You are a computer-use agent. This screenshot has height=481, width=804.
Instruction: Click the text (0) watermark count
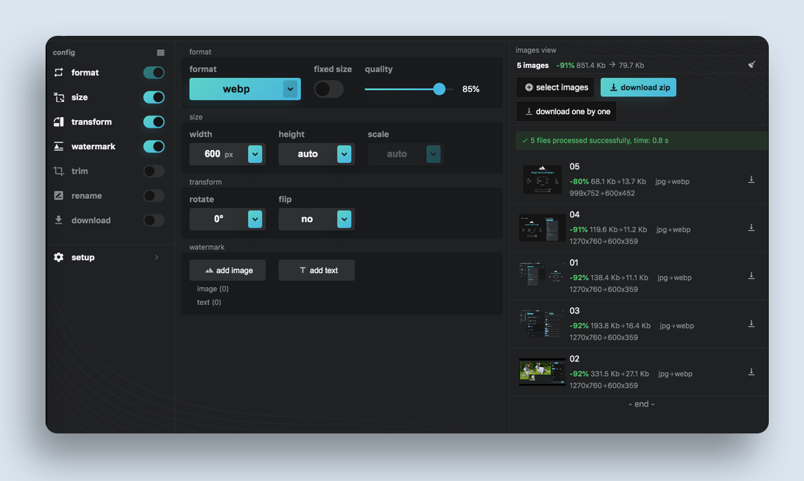pyautogui.click(x=209, y=302)
